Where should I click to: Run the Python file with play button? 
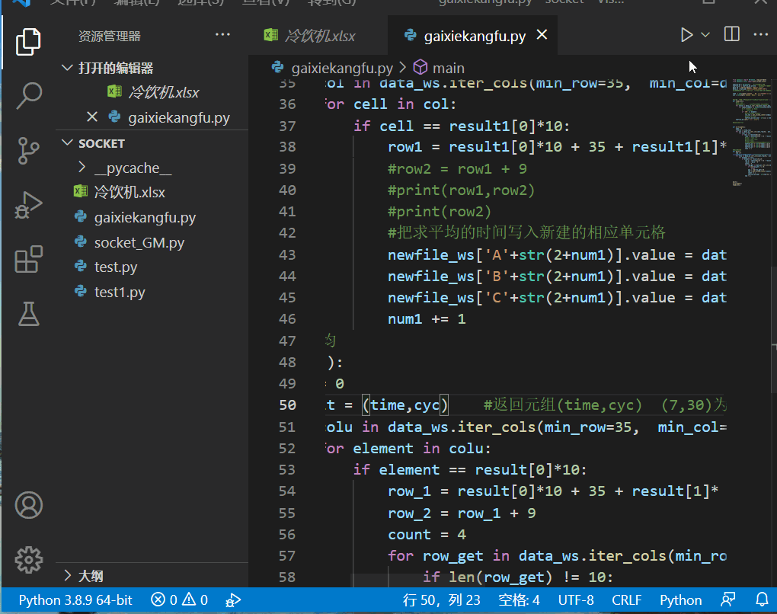coord(686,35)
